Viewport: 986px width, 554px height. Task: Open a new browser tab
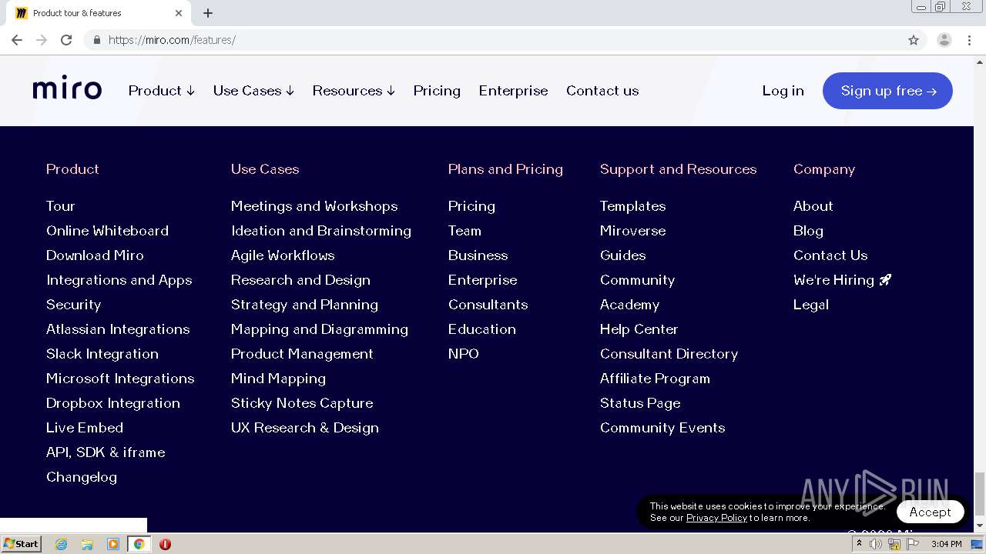[208, 13]
